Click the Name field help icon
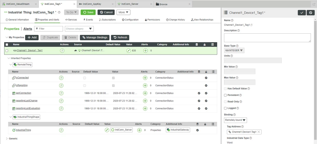317x144 pixels. 232,20
